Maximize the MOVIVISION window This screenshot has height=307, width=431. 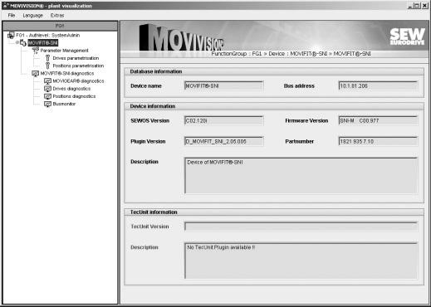417,6
